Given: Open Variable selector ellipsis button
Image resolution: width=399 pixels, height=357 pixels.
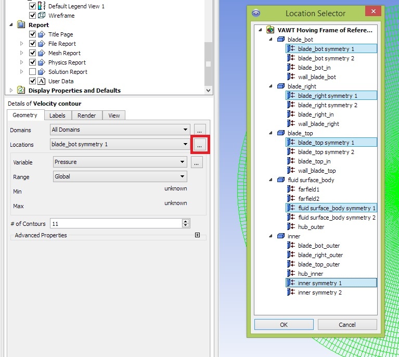Looking at the screenshot, I should click(197, 162).
